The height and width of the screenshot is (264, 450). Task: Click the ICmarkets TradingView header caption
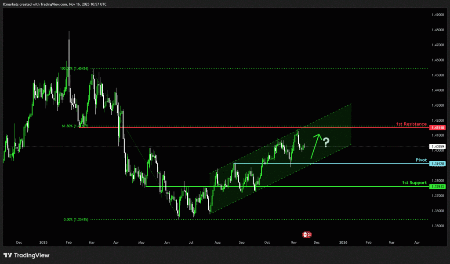54,4
